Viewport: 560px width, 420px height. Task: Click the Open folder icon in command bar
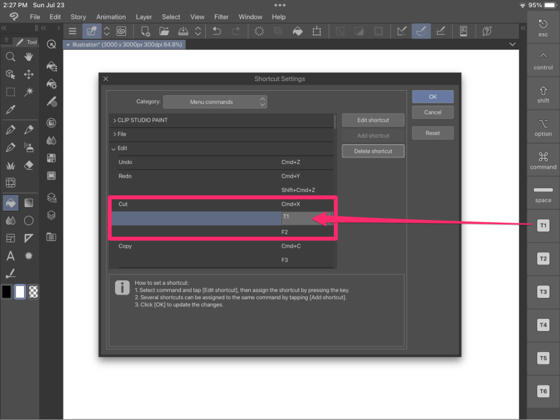coord(164,31)
